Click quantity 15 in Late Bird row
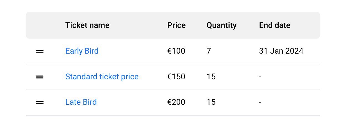 211,102
